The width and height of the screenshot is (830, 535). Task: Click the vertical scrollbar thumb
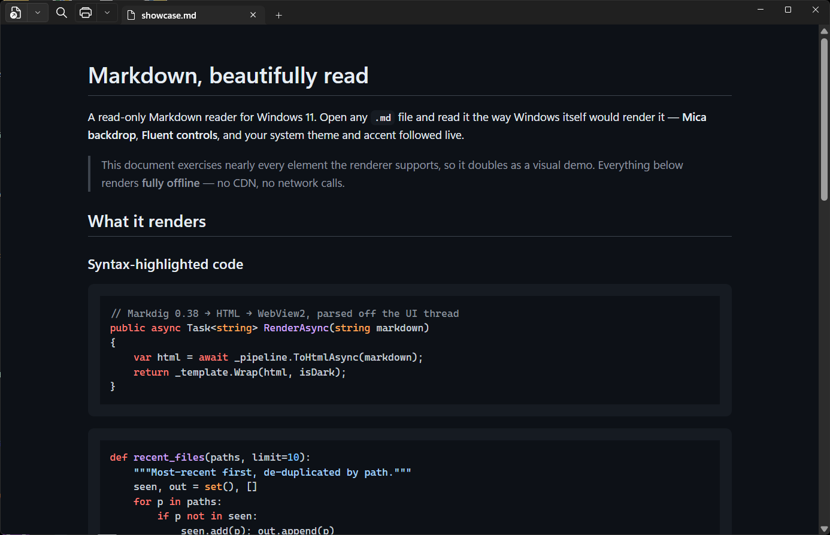point(824,119)
